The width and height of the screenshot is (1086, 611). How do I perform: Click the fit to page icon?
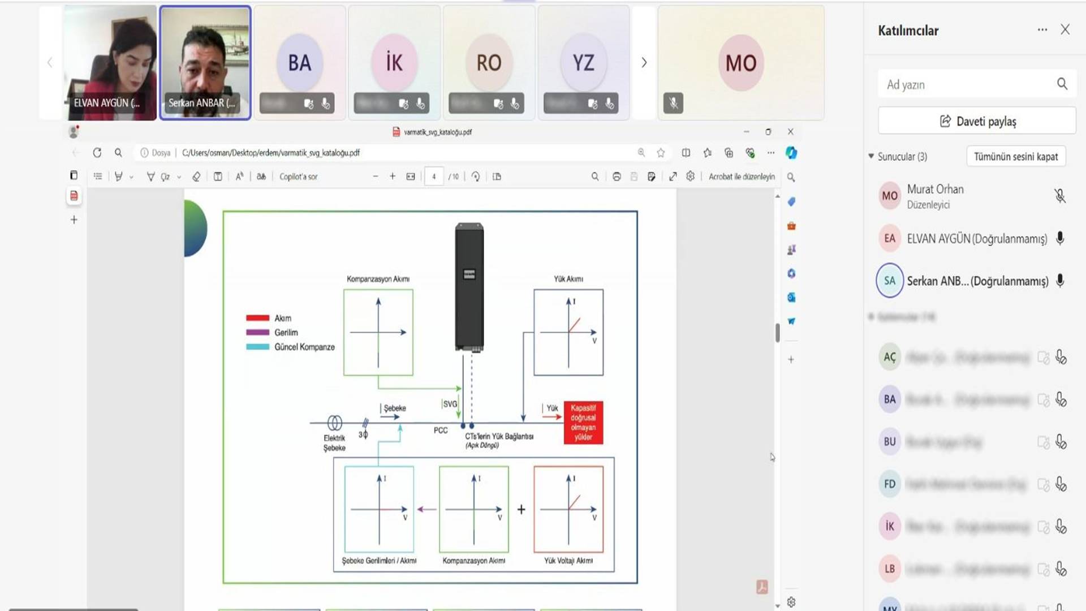(411, 177)
